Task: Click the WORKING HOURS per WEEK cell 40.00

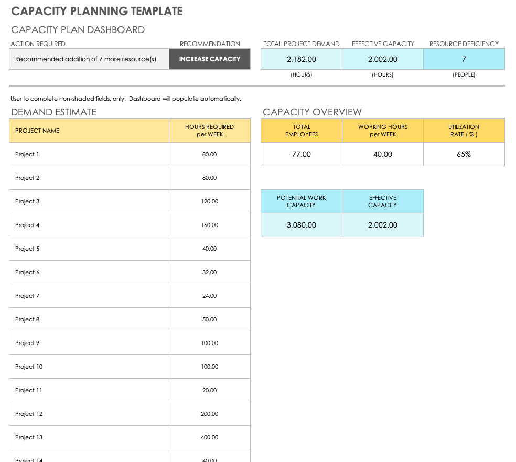Action: [382, 154]
